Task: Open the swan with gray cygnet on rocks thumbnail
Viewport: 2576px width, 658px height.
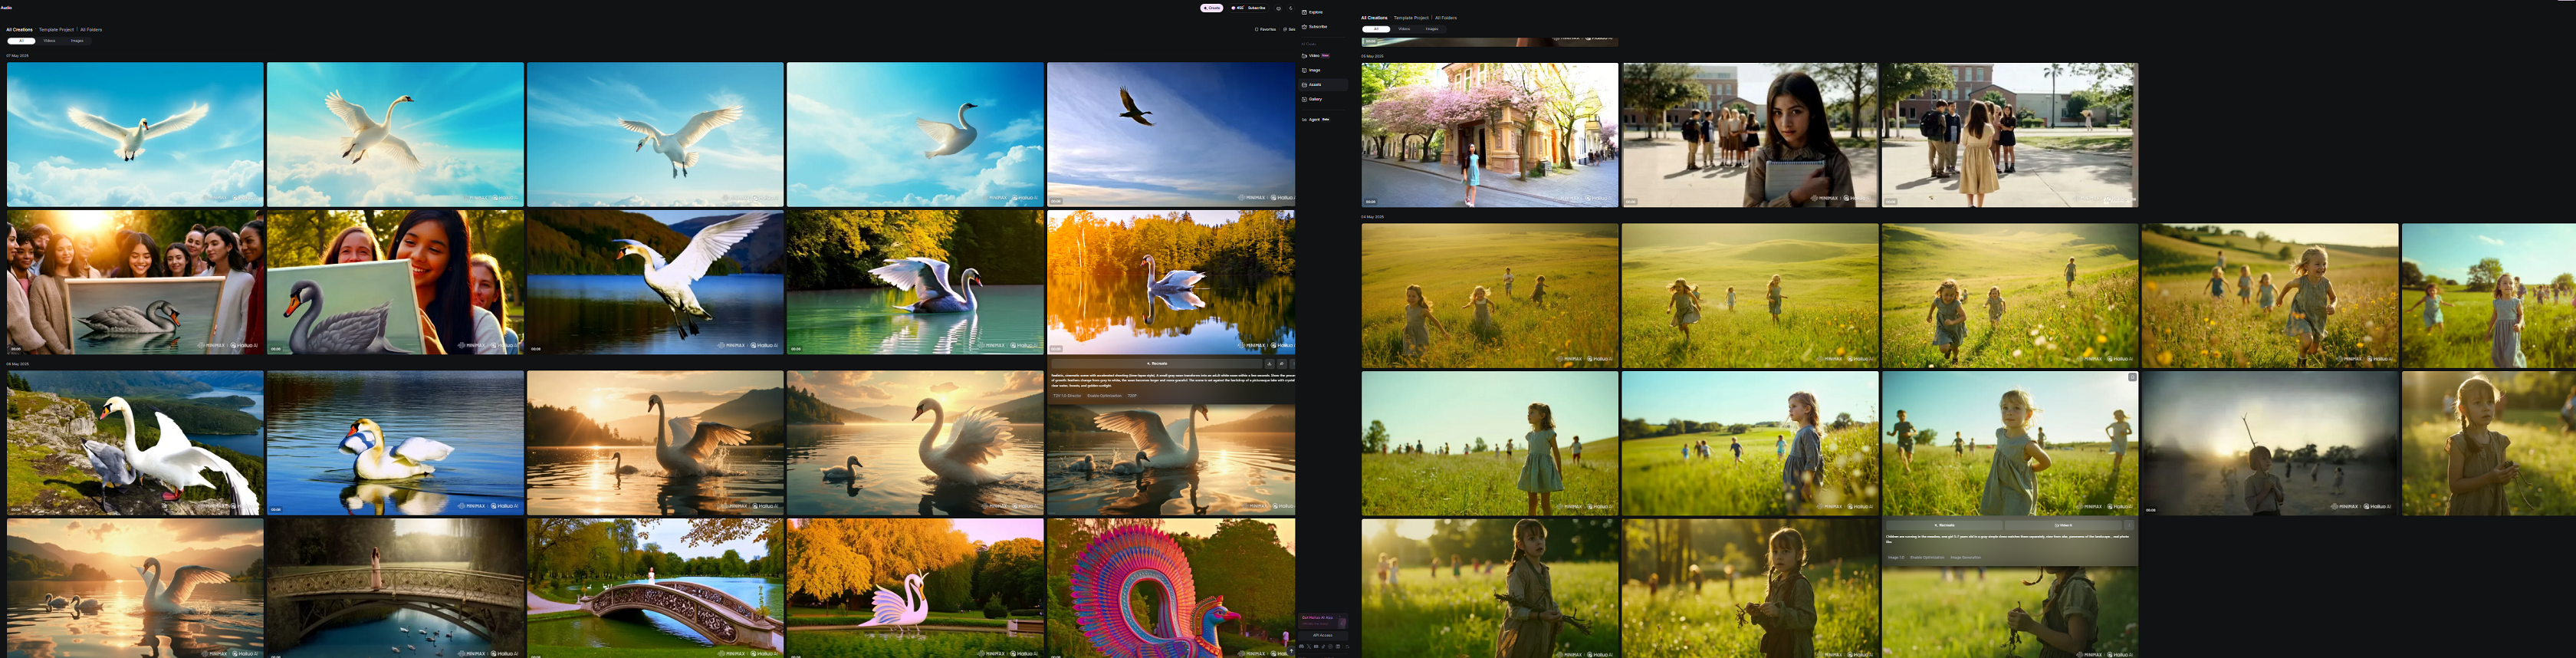Action: [x=135, y=444]
